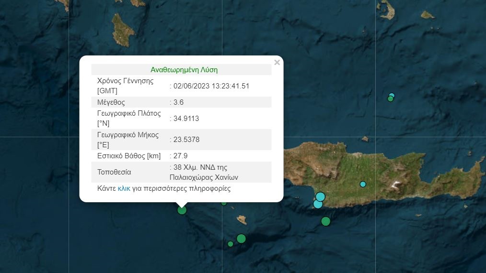
Task: Select the green marker south of Crete's coast
Action: tap(326, 221)
